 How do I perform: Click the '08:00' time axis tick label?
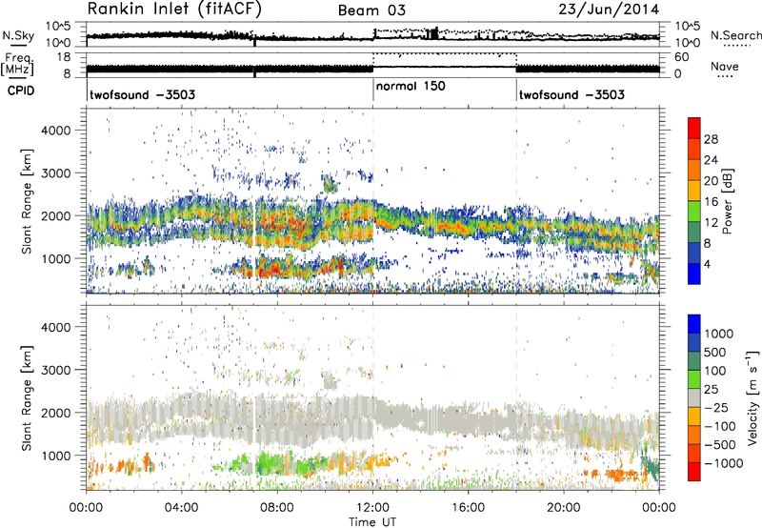tap(277, 508)
